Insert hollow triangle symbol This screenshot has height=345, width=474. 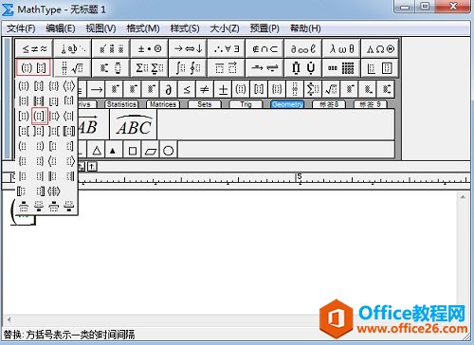click(97, 151)
